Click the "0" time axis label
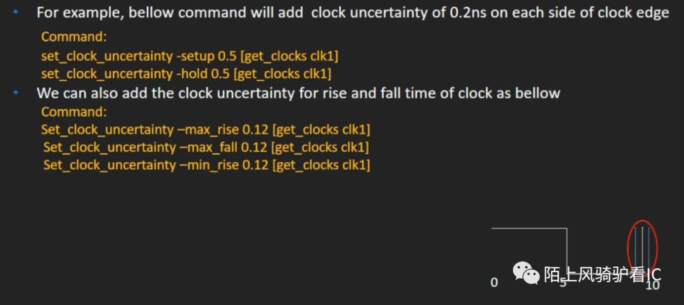 point(494,282)
